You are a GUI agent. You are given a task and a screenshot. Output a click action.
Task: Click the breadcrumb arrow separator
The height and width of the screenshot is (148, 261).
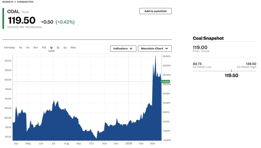tap(15, 2)
